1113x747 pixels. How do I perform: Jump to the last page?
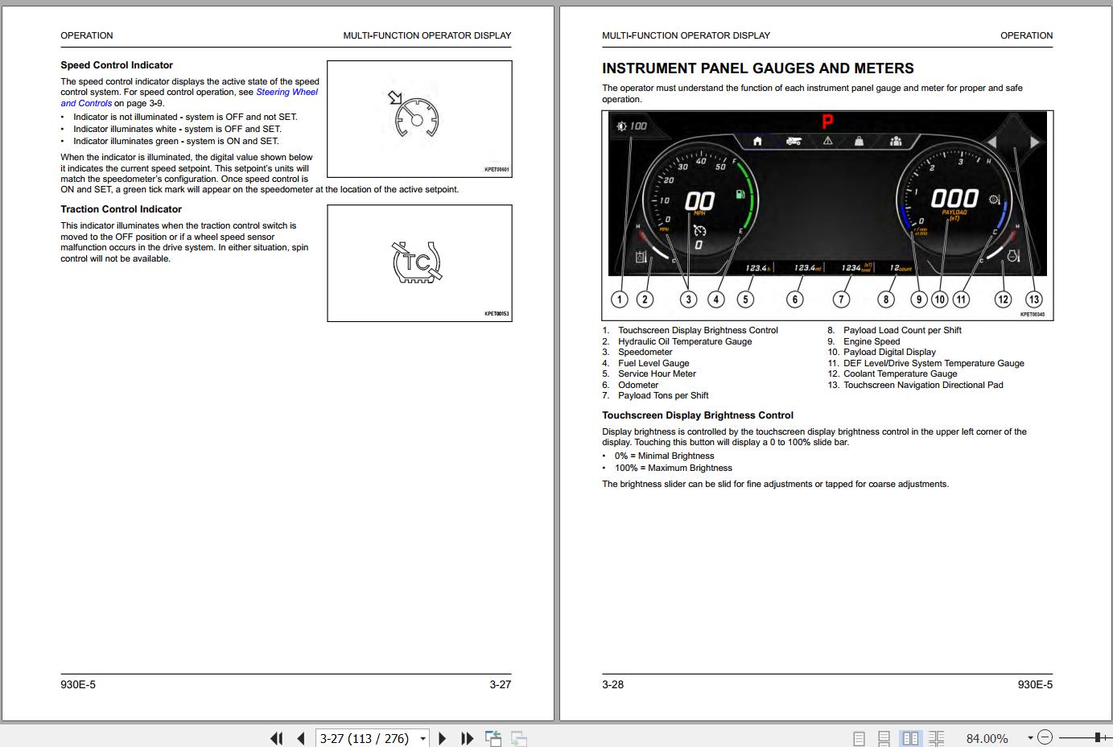coord(467,738)
